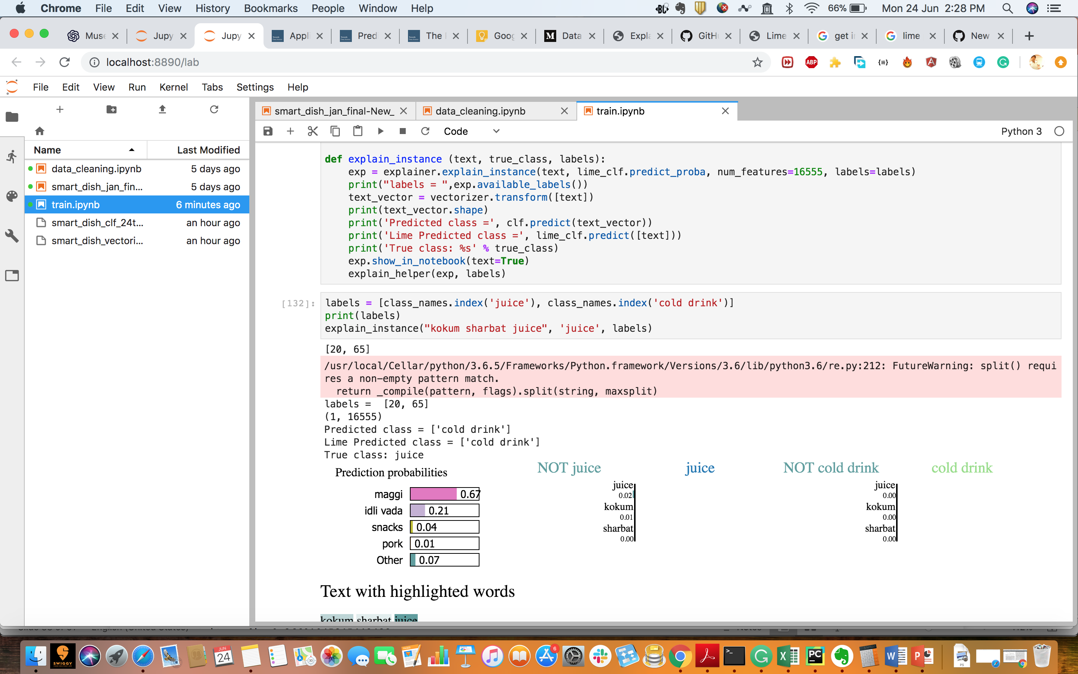Cut the selected cells with scissors icon
Screen dimensions: 1078x674
[313, 131]
